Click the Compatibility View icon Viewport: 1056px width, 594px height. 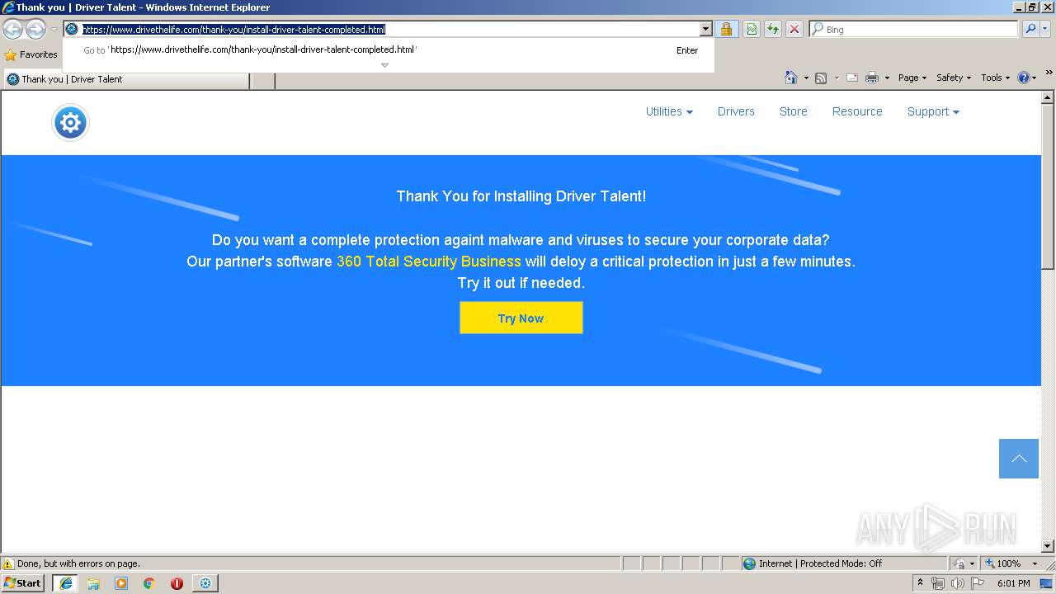[752, 30]
